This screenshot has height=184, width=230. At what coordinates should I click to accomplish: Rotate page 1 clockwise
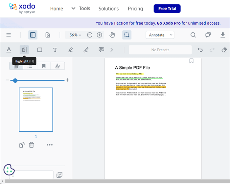point(22,145)
